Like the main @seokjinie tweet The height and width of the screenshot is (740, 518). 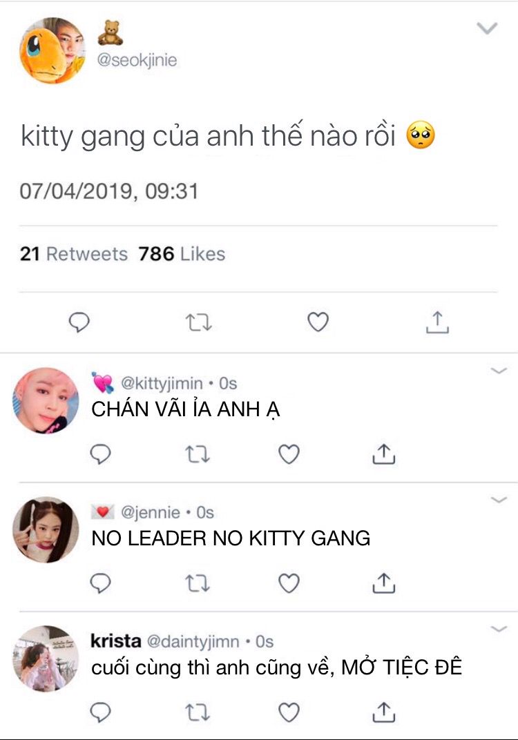click(x=318, y=322)
